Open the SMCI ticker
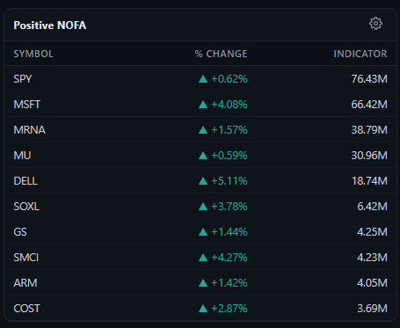 click(x=26, y=258)
